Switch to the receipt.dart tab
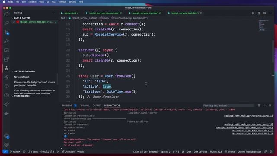The width and height of the screenshot is (277, 156). pos(70,13)
